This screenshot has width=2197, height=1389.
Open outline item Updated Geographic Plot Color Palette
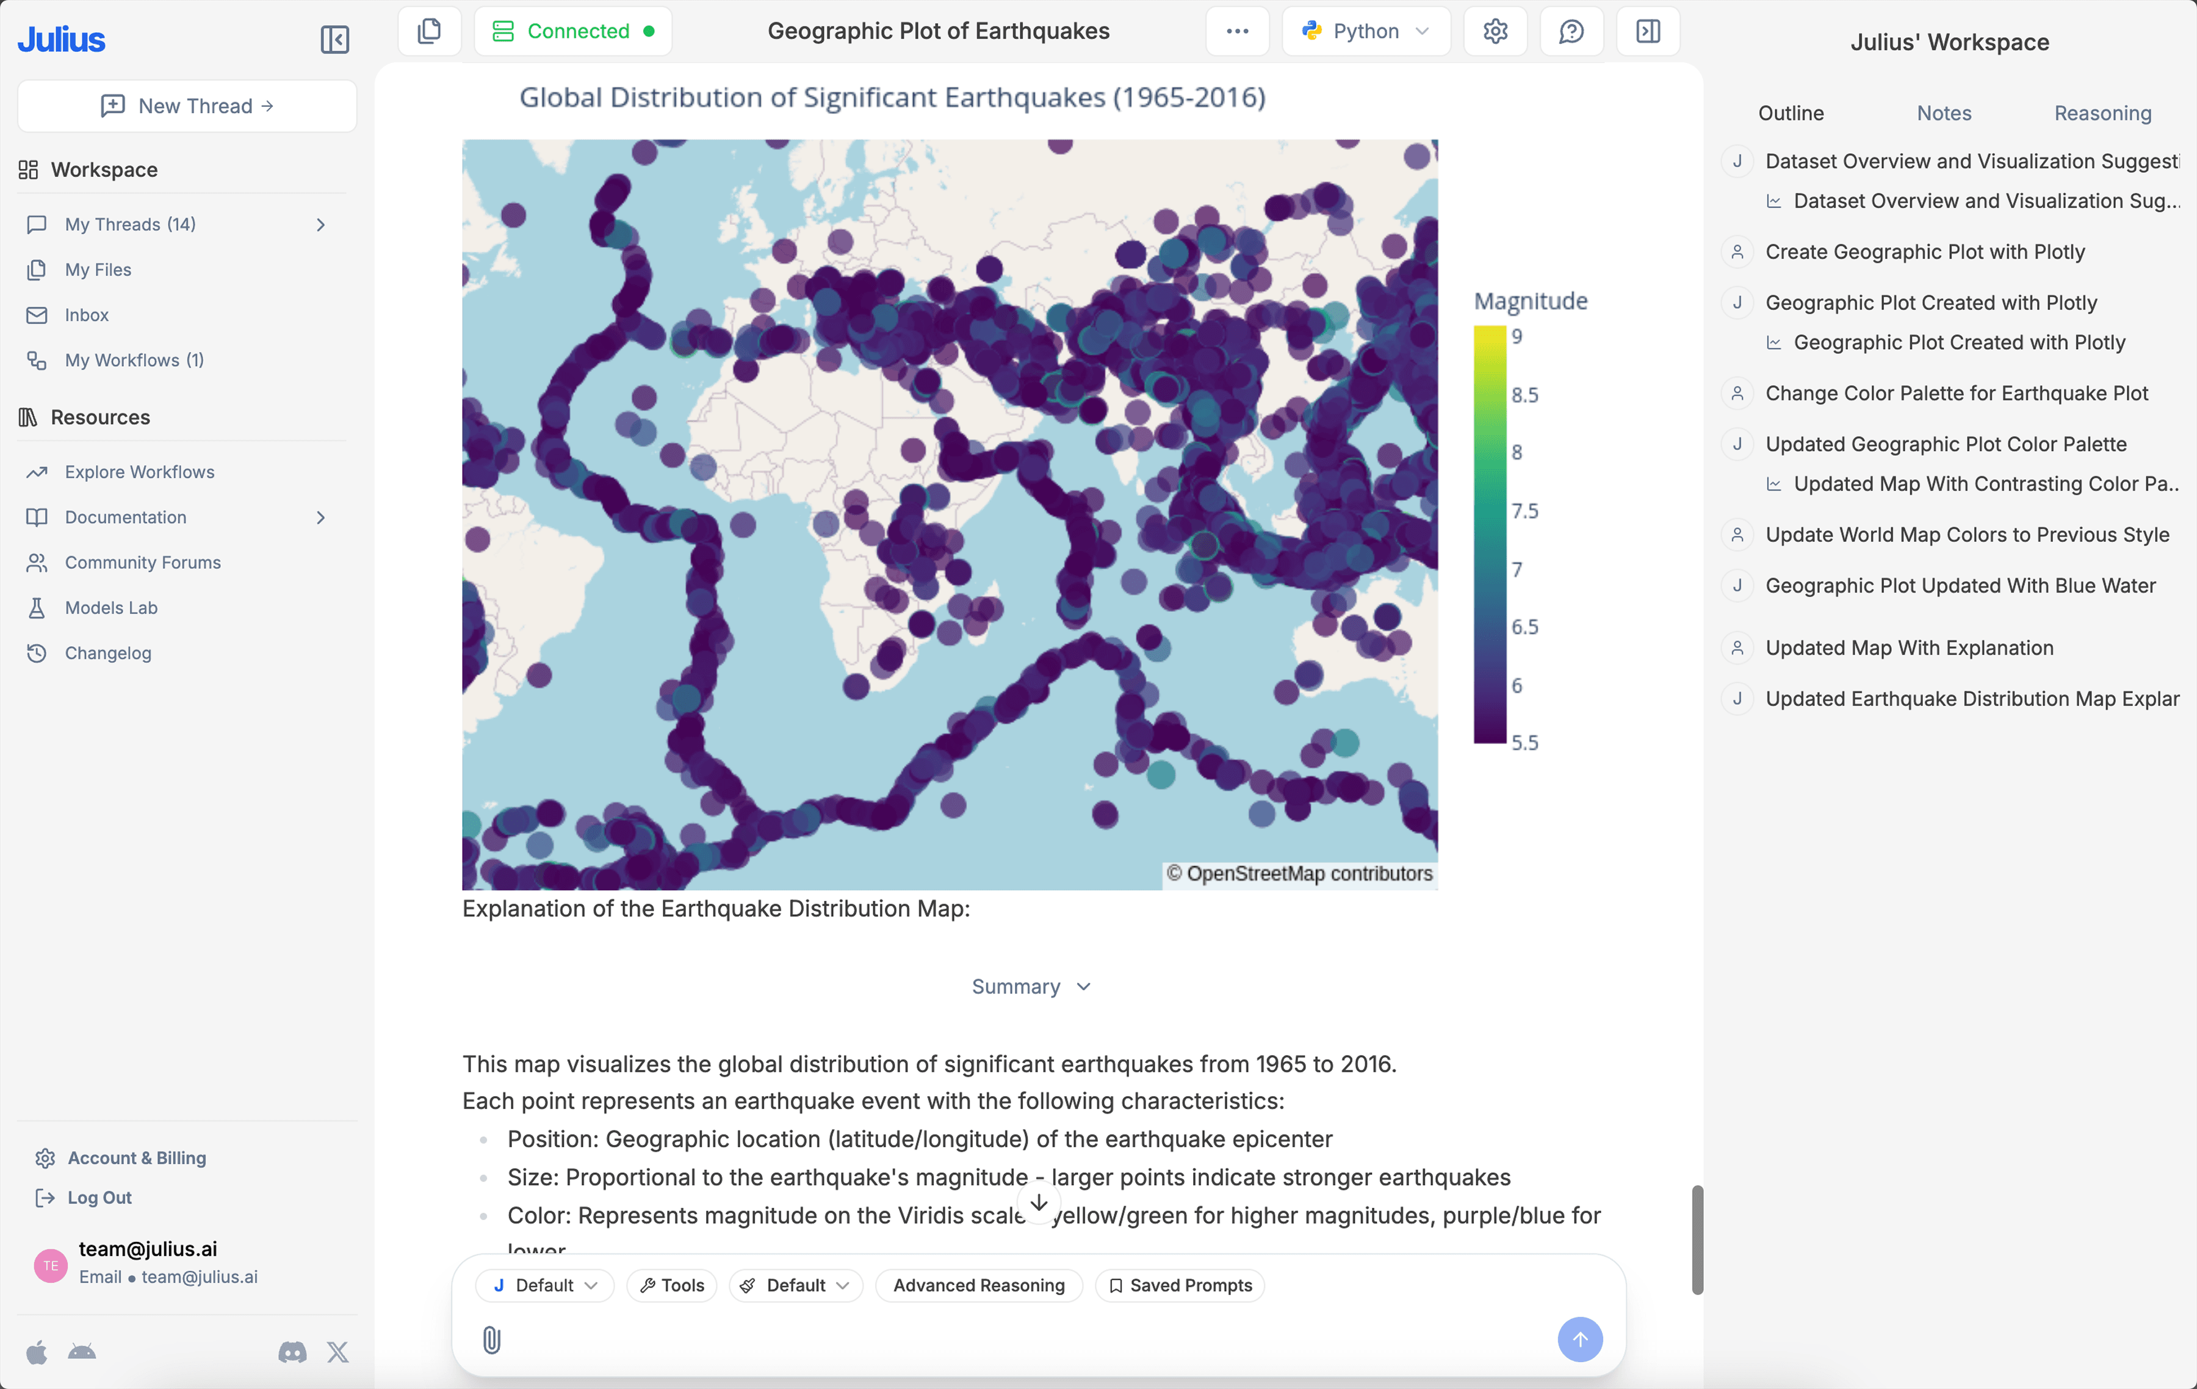(x=1945, y=444)
